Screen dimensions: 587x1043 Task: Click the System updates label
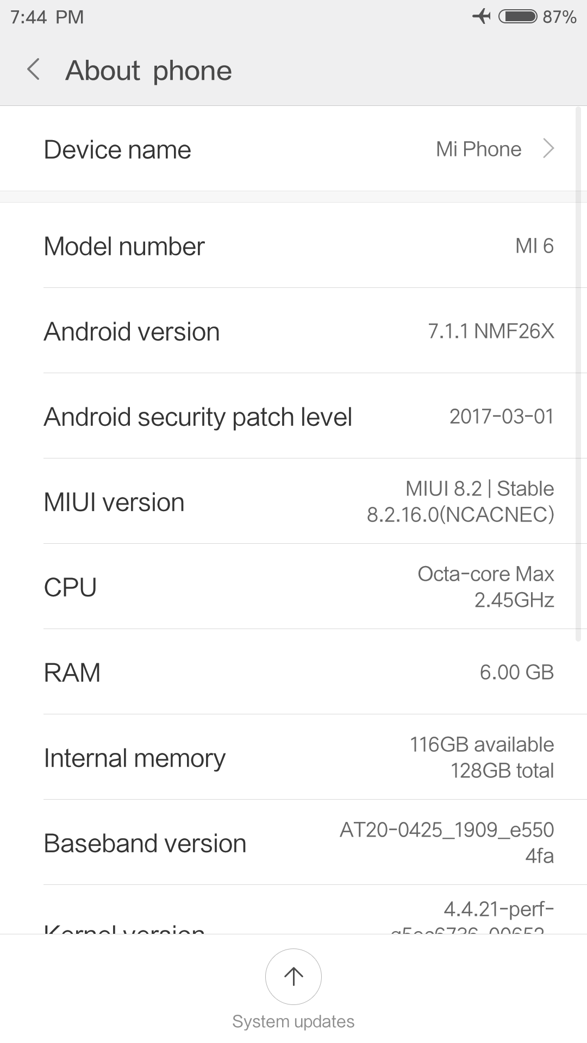(293, 1021)
